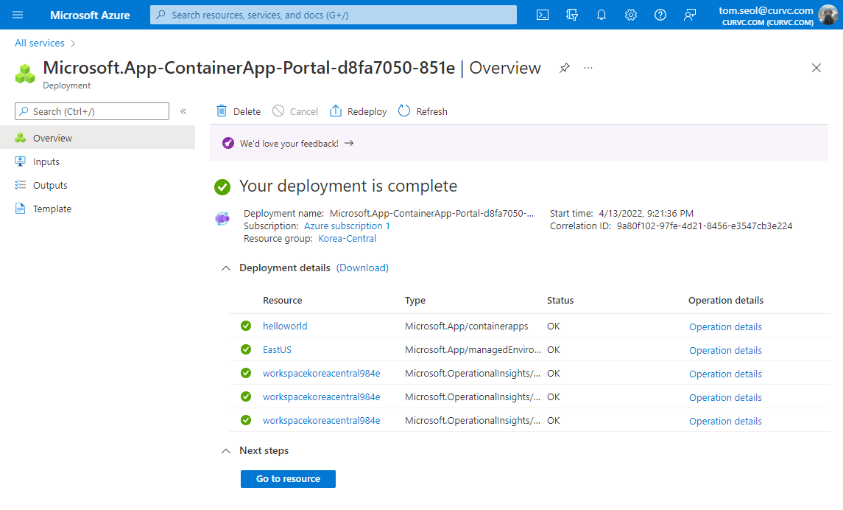Open Operation details for EastUS
The image size is (843, 510).
725,351
